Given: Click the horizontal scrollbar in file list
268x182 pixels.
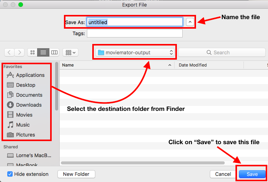Looking at the screenshot, I should (143, 163).
